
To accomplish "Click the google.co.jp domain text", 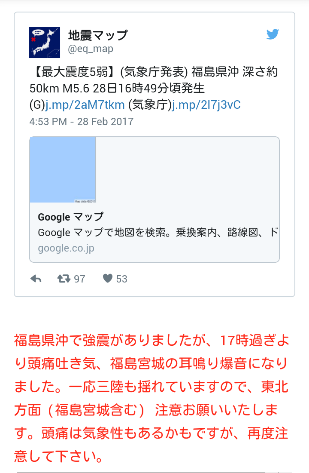I will (66, 248).
